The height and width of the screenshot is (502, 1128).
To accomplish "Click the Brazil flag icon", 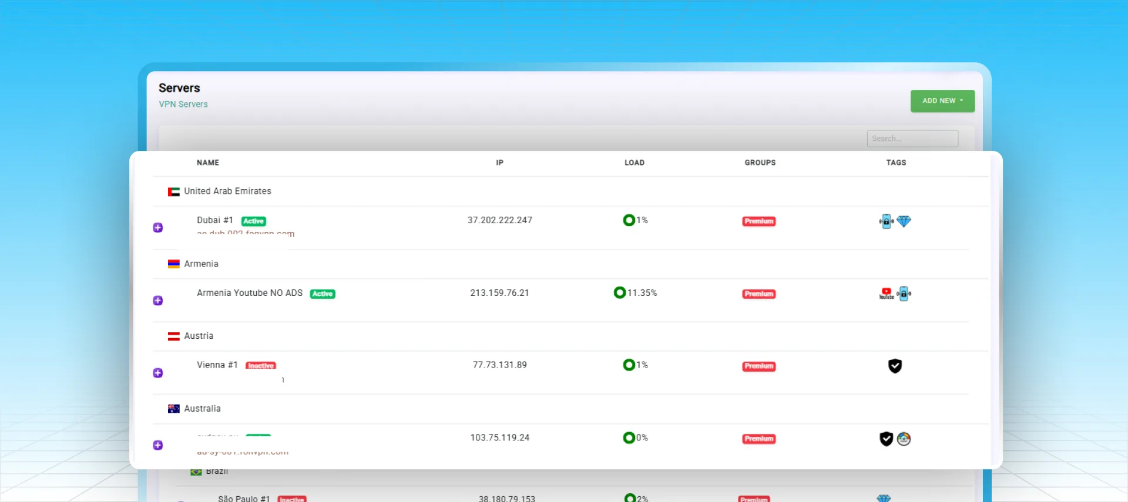I will point(196,471).
